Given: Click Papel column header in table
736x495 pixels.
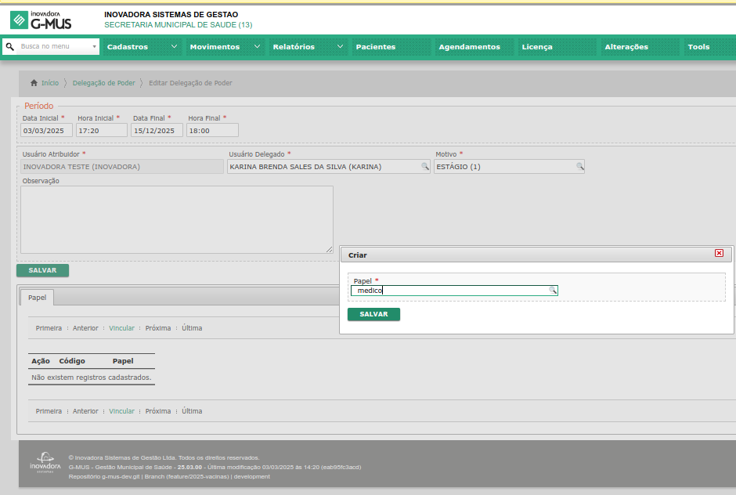Looking at the screenshot, I should tap(123, 361).
